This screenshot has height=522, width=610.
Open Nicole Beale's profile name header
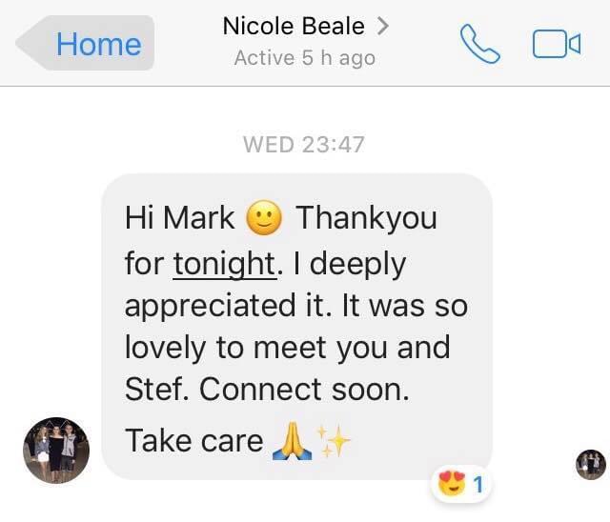coord(294,27)
